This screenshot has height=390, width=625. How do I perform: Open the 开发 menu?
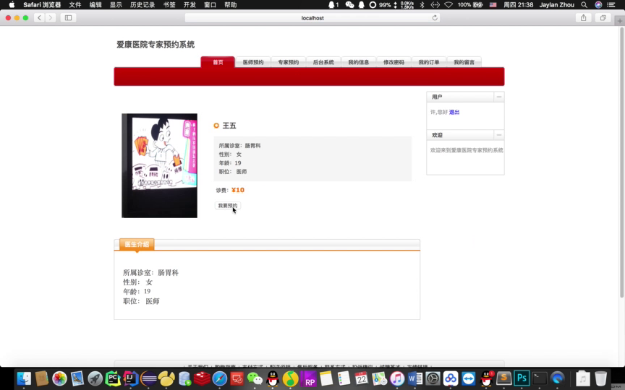[x=190, y=5]
